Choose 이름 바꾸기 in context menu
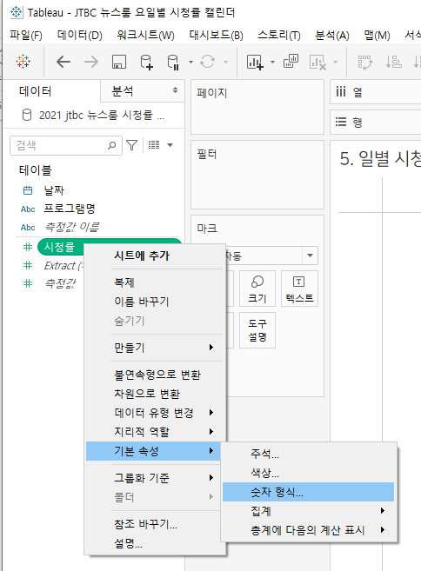This screenshot has height=571, width=421. point(154,302)
